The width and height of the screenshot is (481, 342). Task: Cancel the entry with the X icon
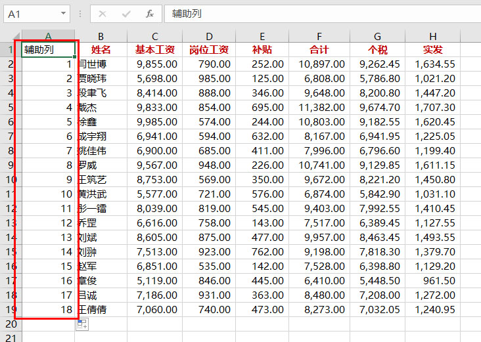click(103, 14)
